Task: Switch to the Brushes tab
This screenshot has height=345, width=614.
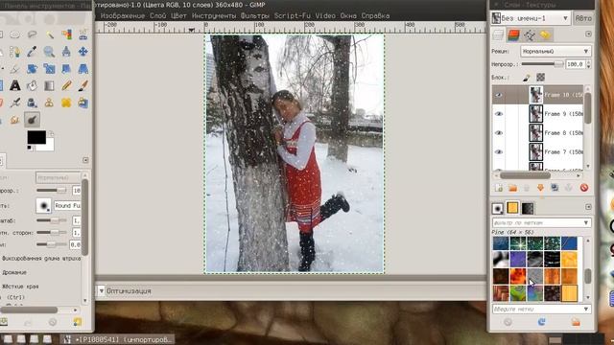Action: click(498, 208)
